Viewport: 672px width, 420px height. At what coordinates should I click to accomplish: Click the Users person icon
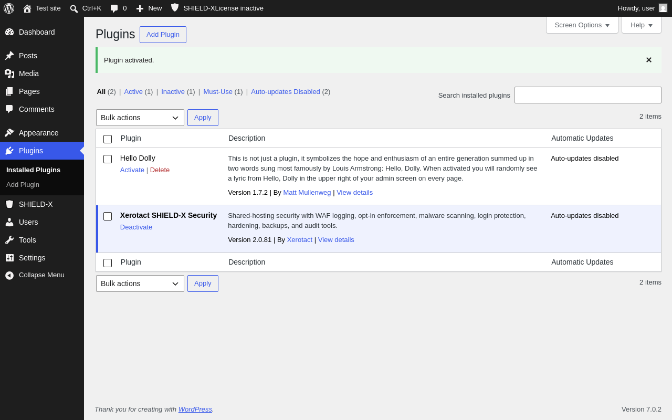point(9,222)
